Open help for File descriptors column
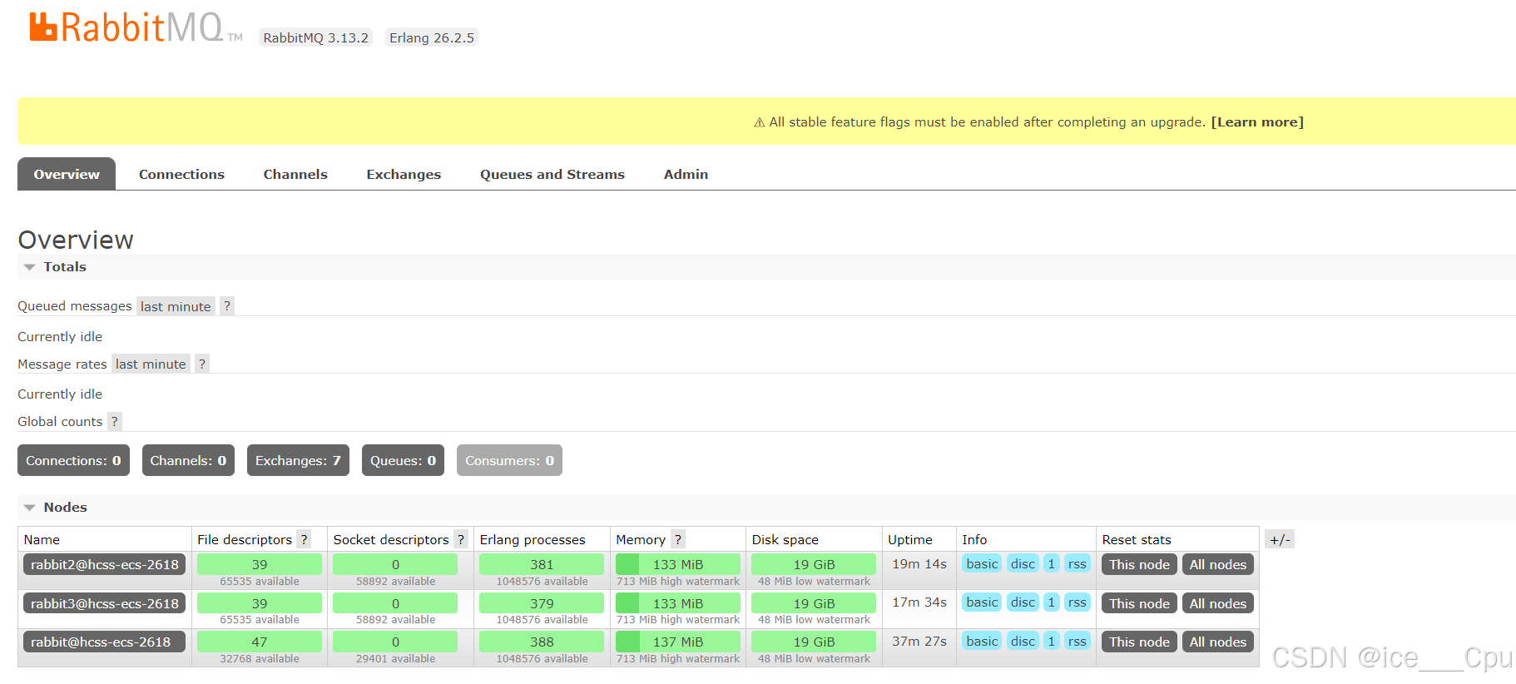The height and width of the screenshot is (684, 1516). click(304, 539)
